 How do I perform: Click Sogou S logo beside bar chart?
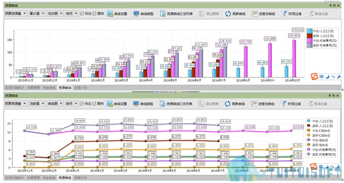click(314, 77)
